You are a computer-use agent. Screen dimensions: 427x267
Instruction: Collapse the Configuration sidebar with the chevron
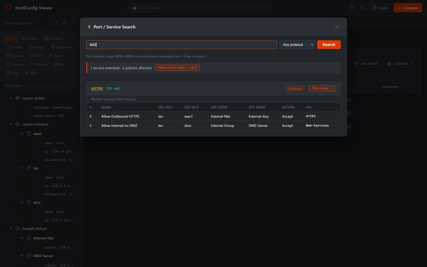tap(73, 23)
